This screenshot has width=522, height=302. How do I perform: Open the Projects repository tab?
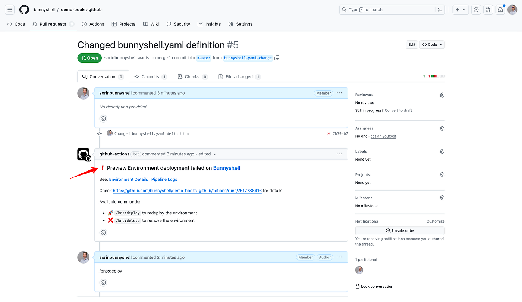point(123,24)
